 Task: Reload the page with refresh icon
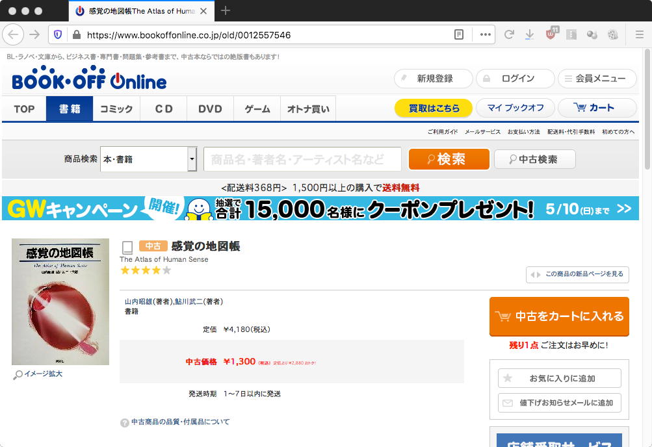tap(509, 34)
